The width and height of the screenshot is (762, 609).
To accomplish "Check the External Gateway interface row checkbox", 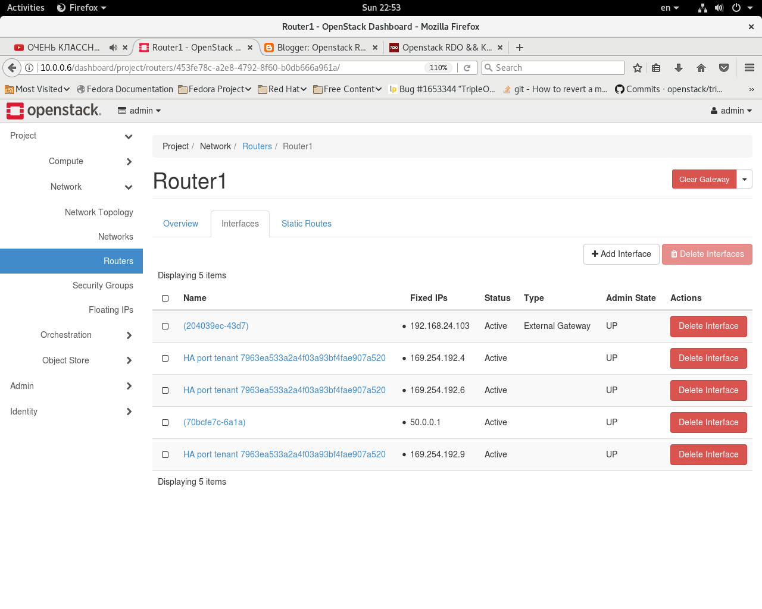I will click(165, 326).
